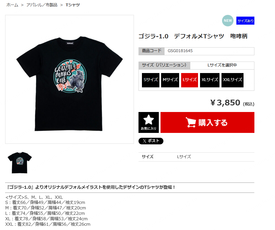Choose XXLサイズ size option

click(x=232, y=80)
